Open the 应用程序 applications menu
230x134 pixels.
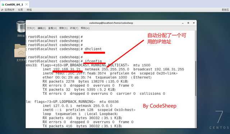9,10
